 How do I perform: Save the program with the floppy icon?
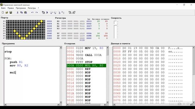click(11, 12)
